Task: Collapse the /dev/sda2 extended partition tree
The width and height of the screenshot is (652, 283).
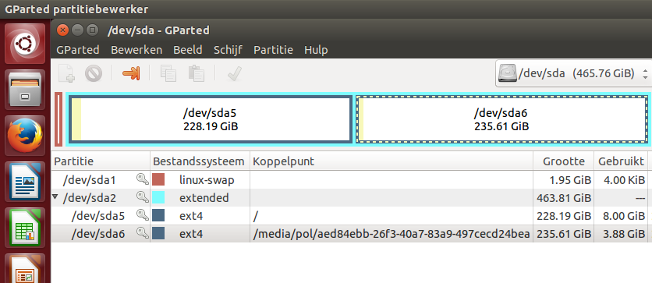Action: [x=55, y=197]
